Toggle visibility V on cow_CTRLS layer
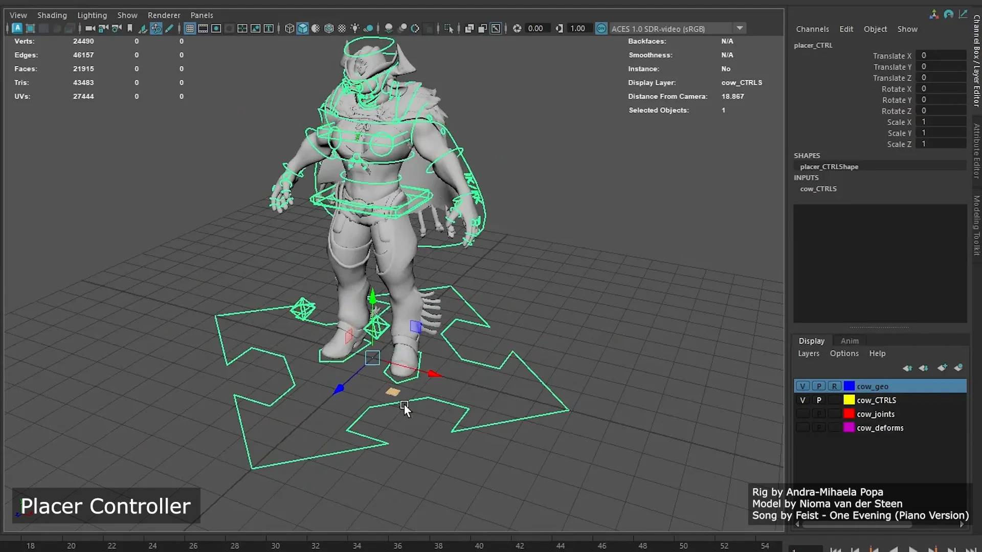The width and height of the screenshot is (982, 552). click(x=802, y=400)
